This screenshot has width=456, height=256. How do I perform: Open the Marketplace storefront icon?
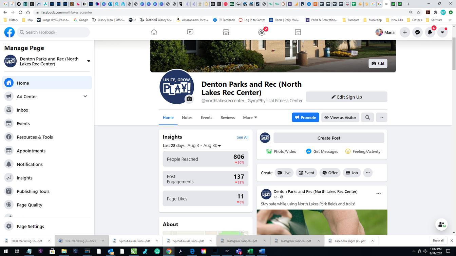226,32
